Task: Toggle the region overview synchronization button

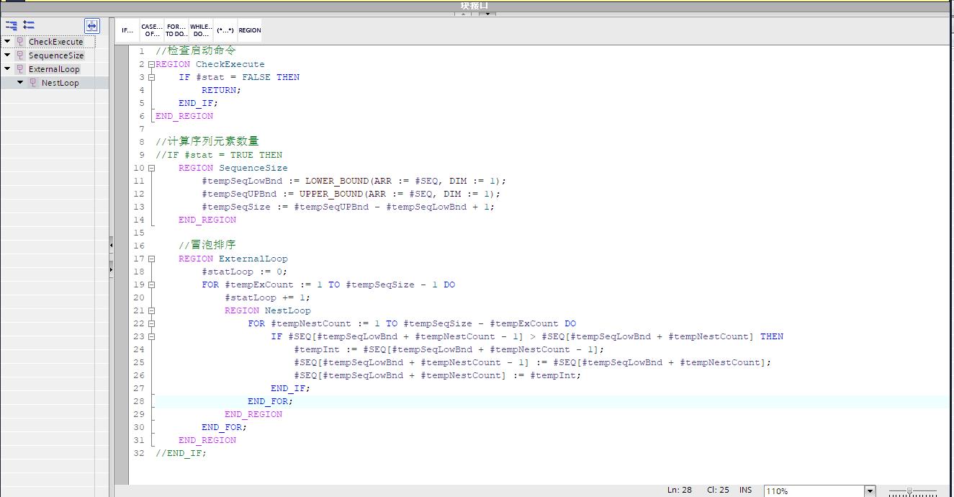Action: [x=92, y=26]
